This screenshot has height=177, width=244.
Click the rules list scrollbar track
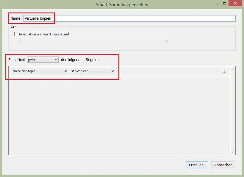point(233,110)
